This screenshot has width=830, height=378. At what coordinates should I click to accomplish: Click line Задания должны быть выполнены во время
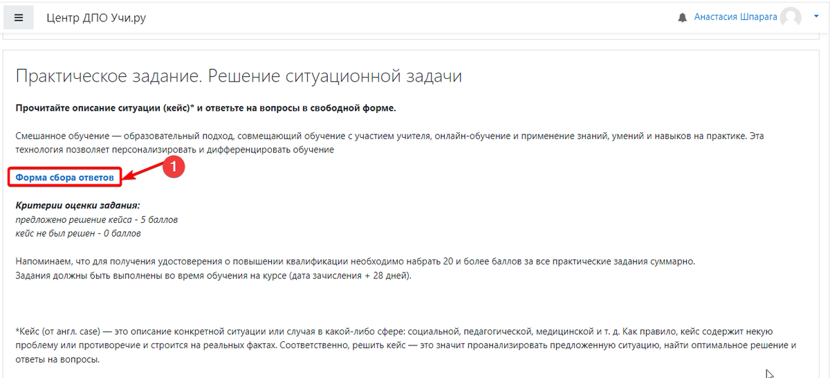(213, 276)
